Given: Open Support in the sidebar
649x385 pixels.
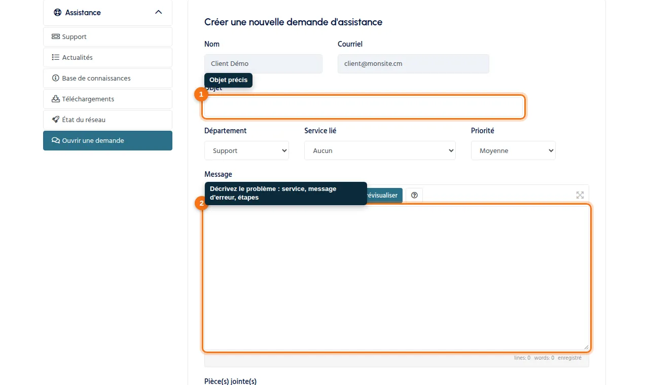Looking at the screenshot, I should pos(107,36).
